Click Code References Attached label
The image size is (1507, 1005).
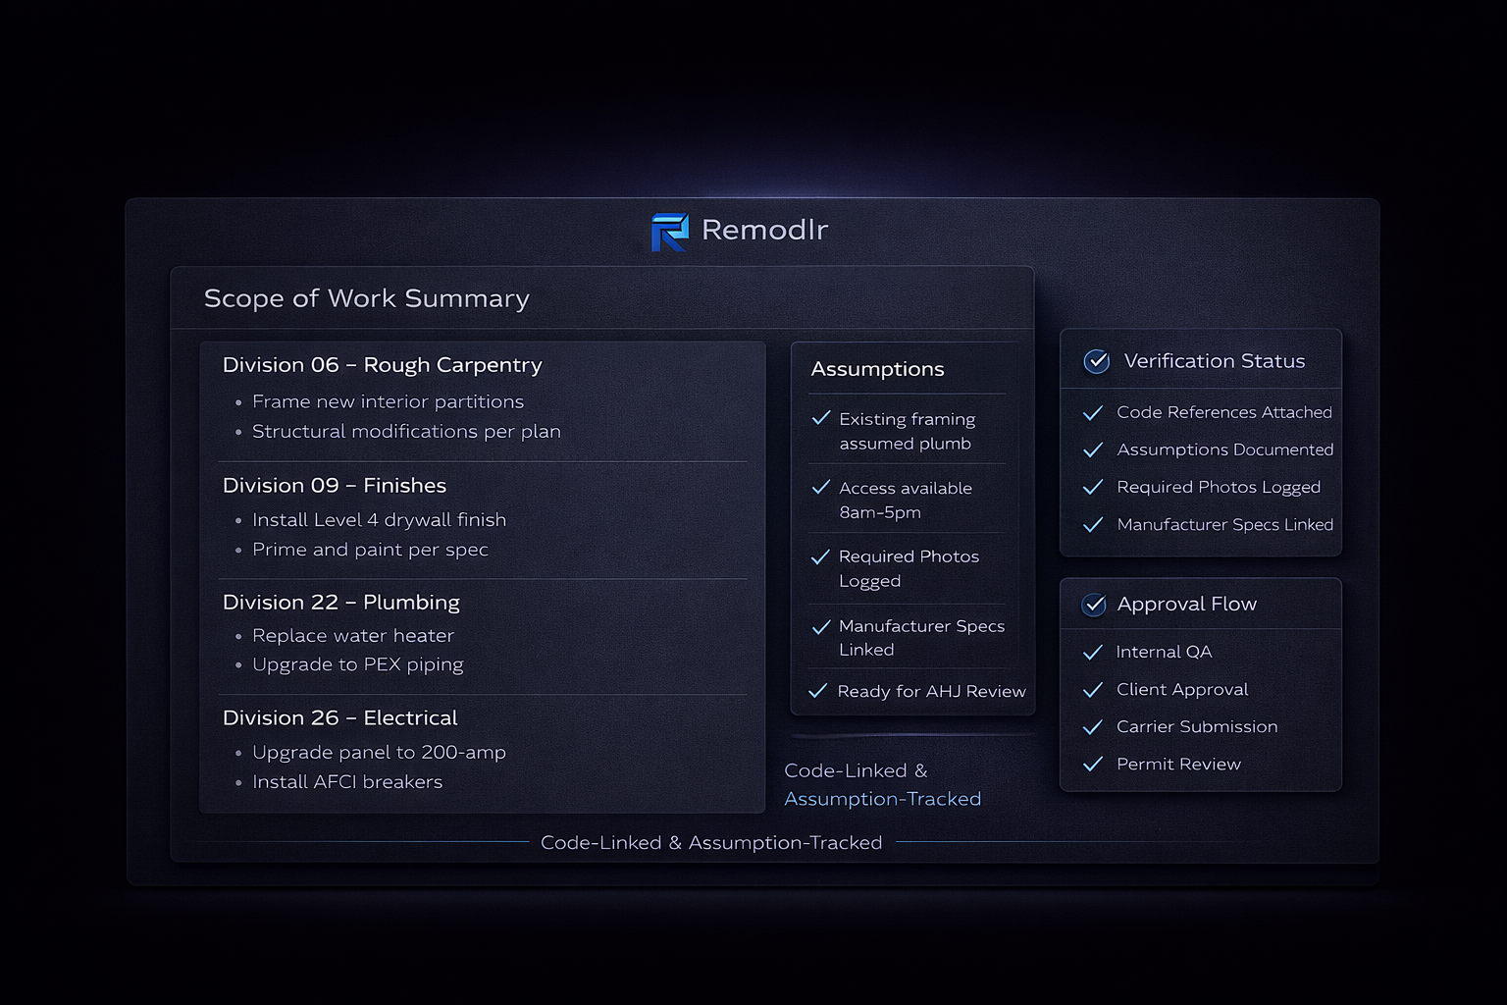pyautogui.click(x=1223, y=413)
